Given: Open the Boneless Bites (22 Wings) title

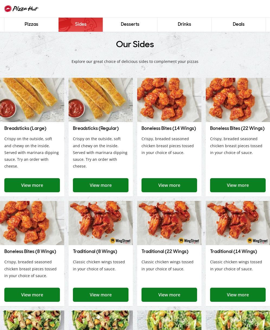Looking at the screenshot, I should click(237, 128).
